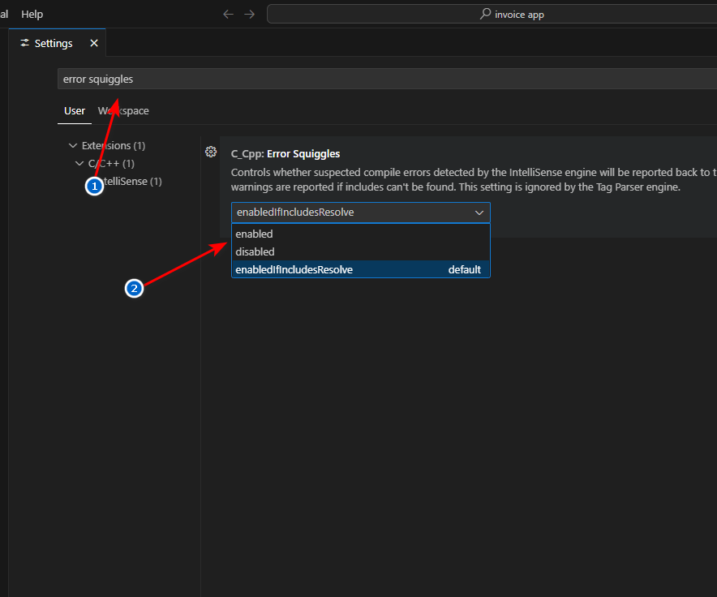Viewport: 717px width, 597px height.
Task: Select the 'enabled' dropdown option
Action: [x=254, y=234]
